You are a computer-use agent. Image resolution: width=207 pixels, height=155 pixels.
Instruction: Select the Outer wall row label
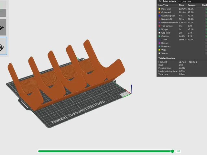coord(166,12)
